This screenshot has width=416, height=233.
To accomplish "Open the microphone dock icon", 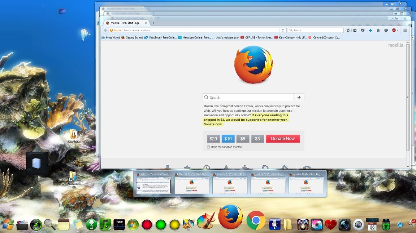I will click(274, 224).
